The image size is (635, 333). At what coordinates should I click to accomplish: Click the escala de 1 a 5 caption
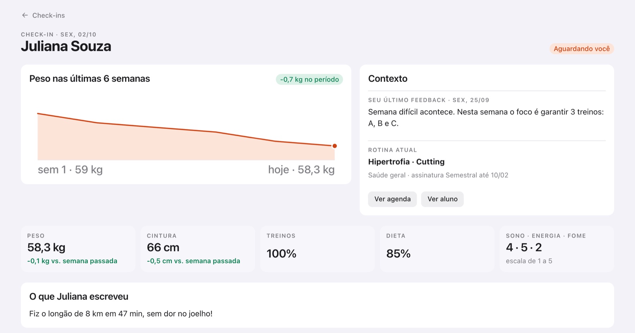[529, 261]
